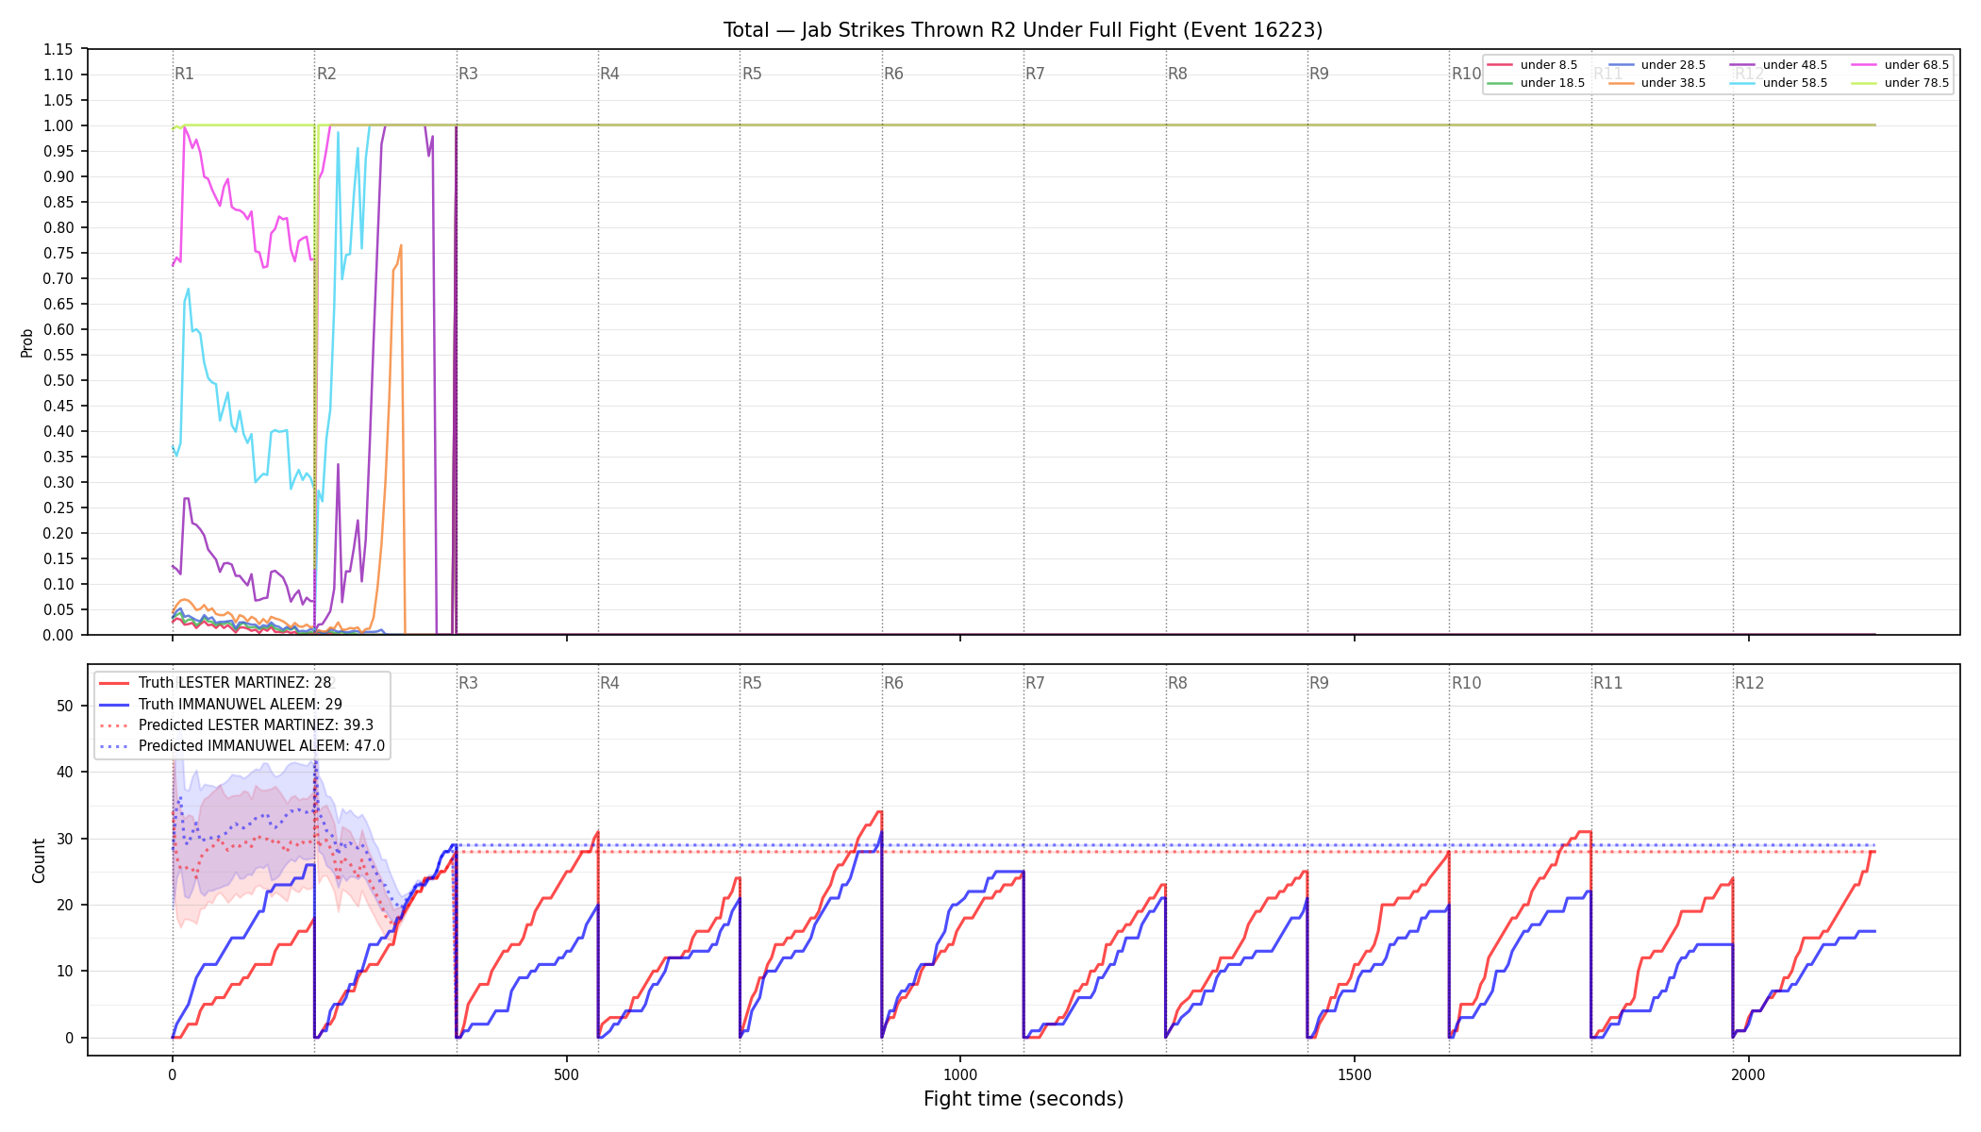
Task: Click the chart title mentioning Event 16223
Action: pos(1023,30)
